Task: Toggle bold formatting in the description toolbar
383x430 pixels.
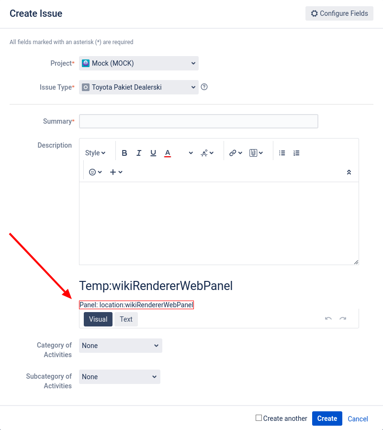Action: pos(124,152)
